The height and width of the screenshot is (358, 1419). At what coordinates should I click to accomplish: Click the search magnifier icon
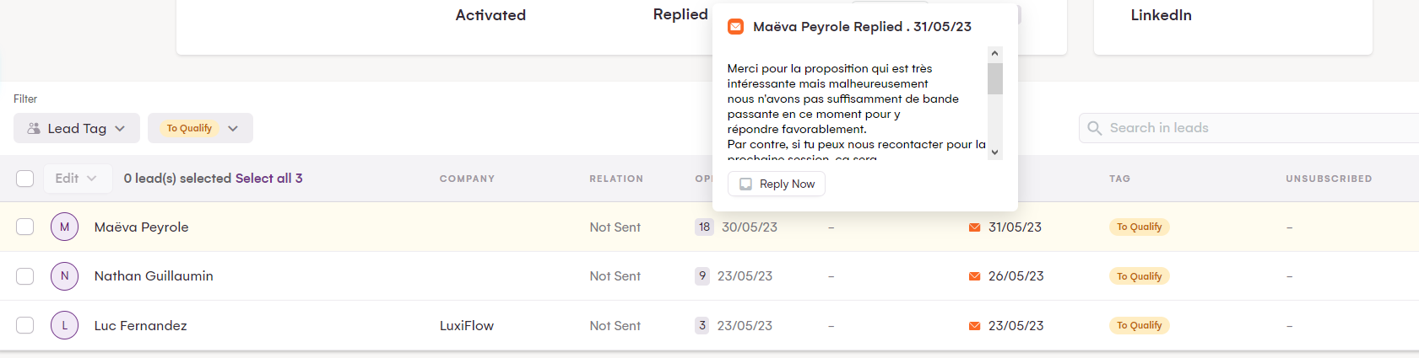[x=1095, y=128]
